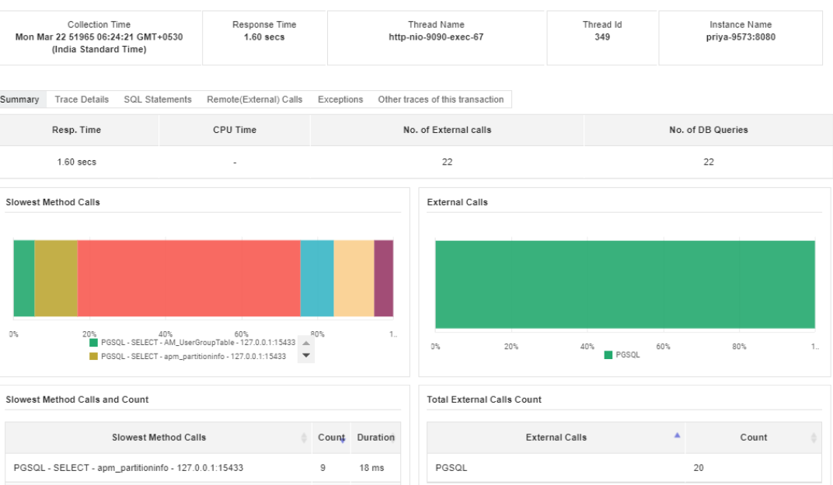Image resolution: width=833 pixels, height=485 pixels.
Task: Click cyan segment of slowest method bar
Action: pyautogui.click(x=316, y=278)
